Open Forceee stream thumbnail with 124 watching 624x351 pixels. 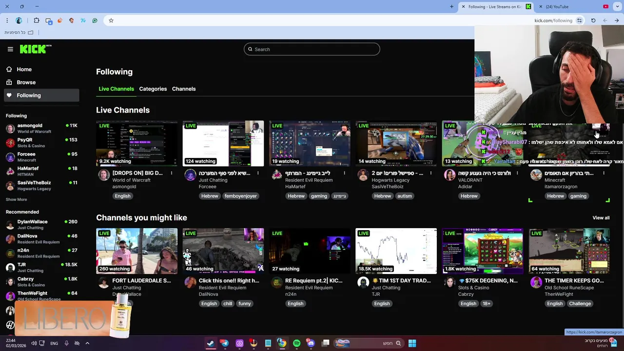pos(223,143)
